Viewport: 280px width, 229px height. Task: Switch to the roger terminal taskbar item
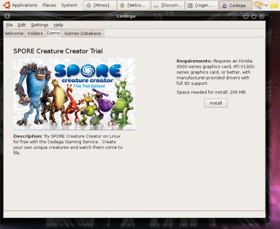[x=202, y=5]
